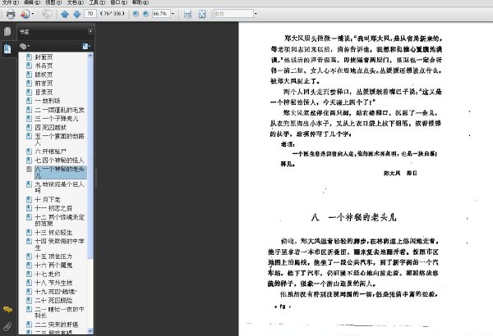This screenshot has height=336, width=493.
Task: Click the greyed collaborate icon
Action: 47,14
